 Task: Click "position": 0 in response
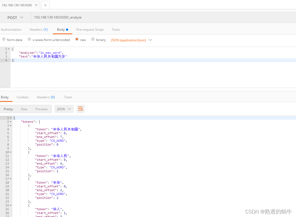pos(47,144)
